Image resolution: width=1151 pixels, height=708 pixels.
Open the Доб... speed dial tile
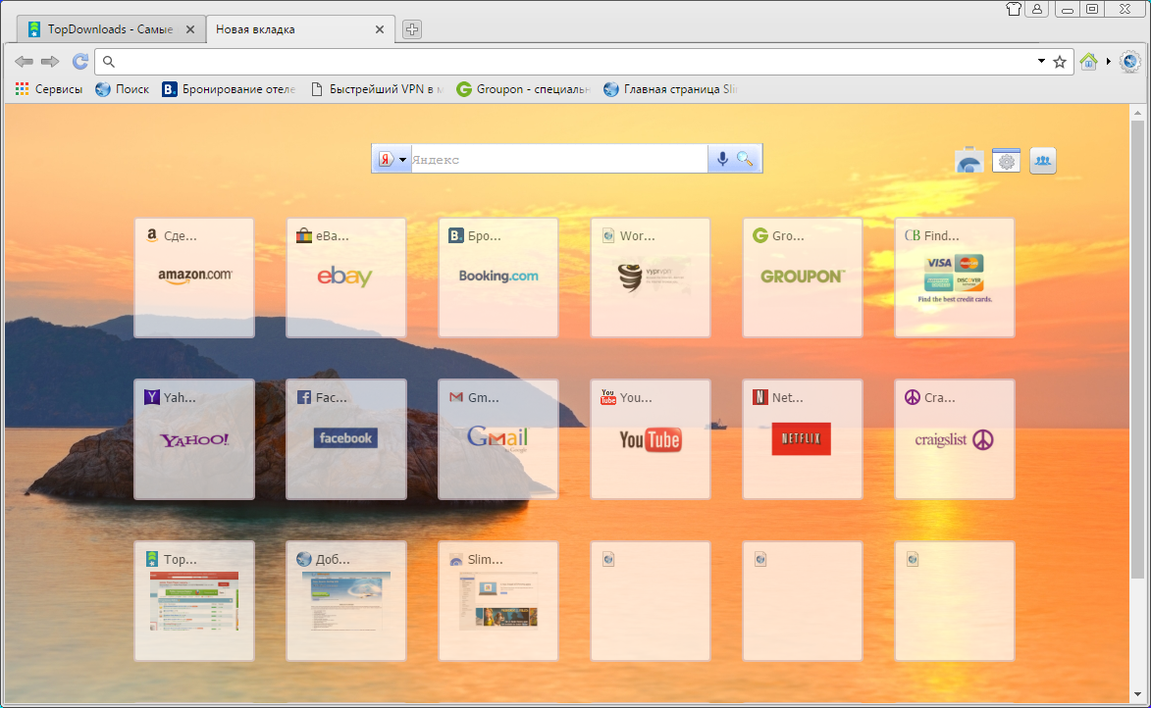point(346,602)
